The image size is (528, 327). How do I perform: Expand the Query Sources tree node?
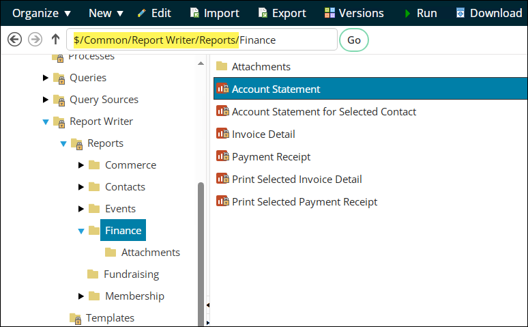click(46, 100)
